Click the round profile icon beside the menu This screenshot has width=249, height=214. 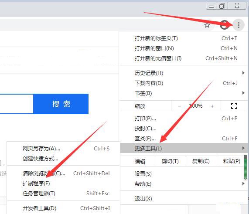225,25
